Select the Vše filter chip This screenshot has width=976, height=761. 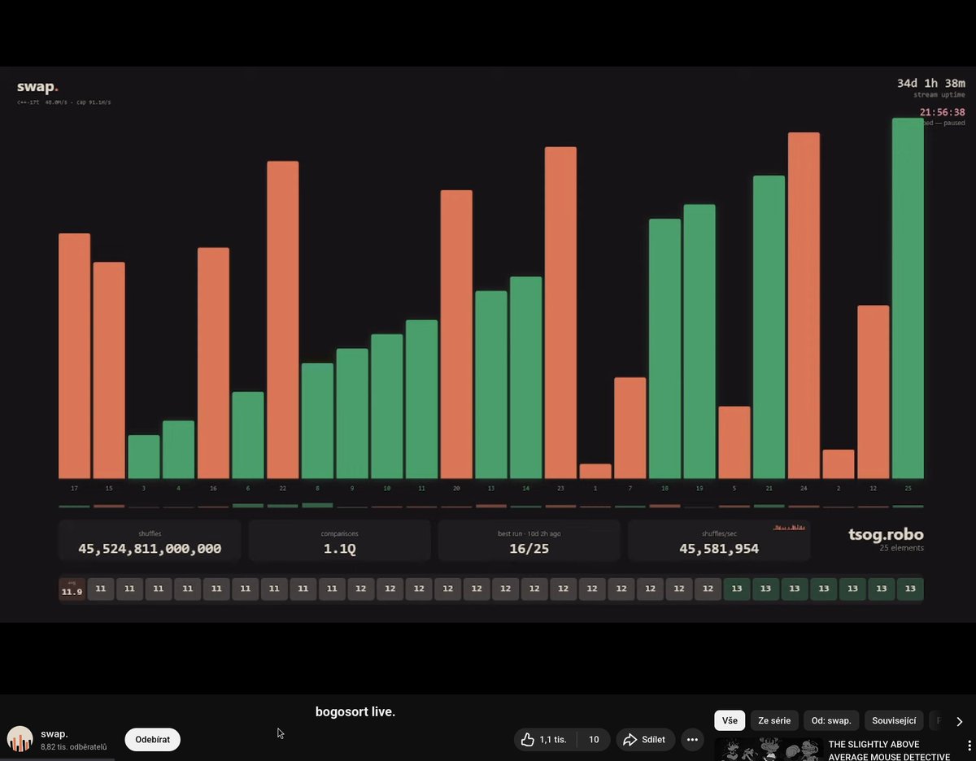[730, 720]
